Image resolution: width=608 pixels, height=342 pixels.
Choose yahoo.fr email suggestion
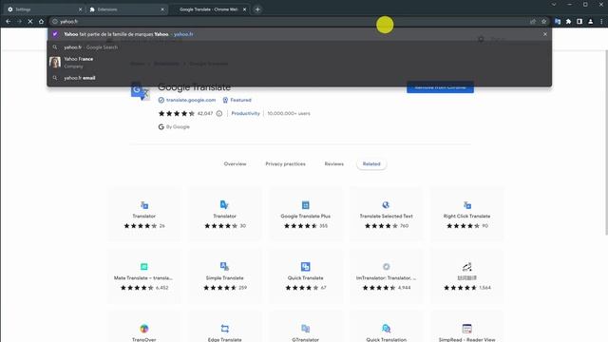pyautogui.click(x=299, y=78)
